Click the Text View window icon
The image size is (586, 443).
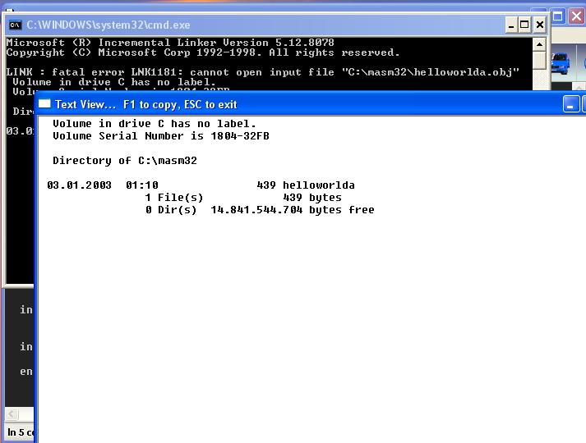coord(44,103)
